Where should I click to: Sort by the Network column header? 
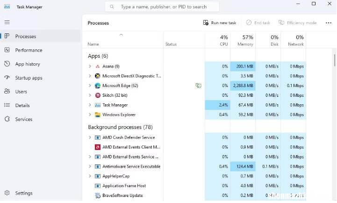point(294,40)
